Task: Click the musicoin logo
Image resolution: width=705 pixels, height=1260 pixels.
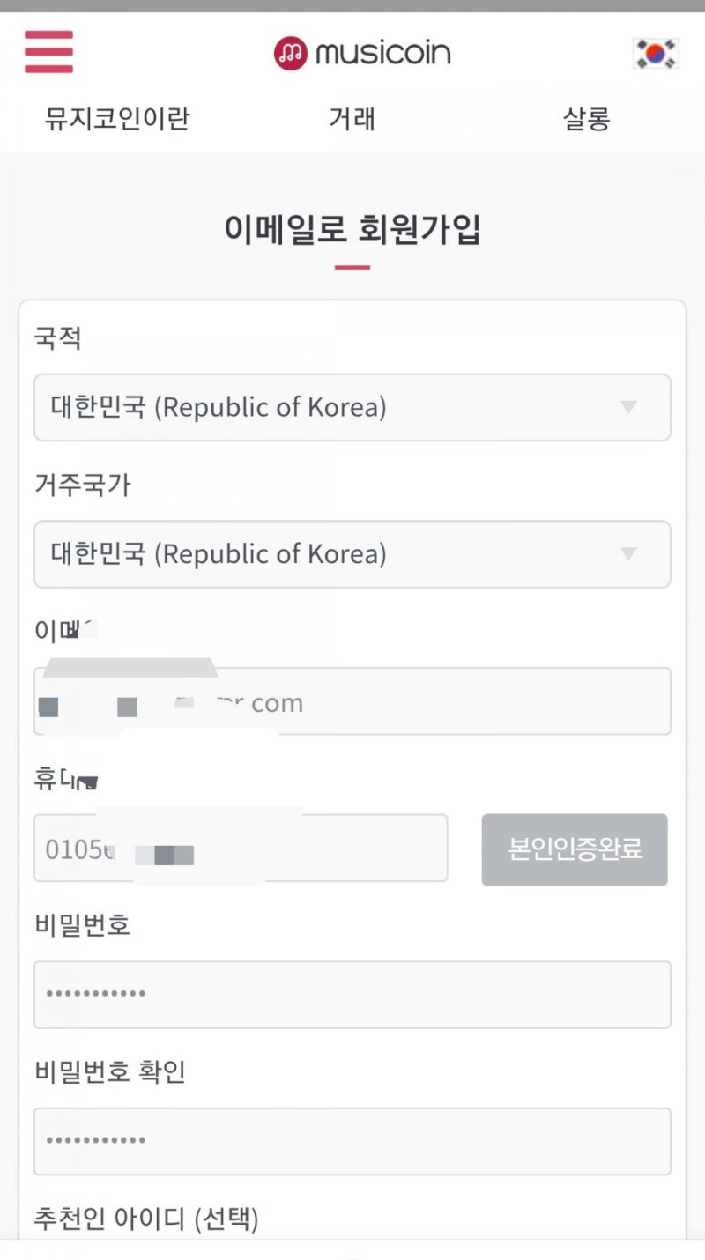Action: pos(361,53)
